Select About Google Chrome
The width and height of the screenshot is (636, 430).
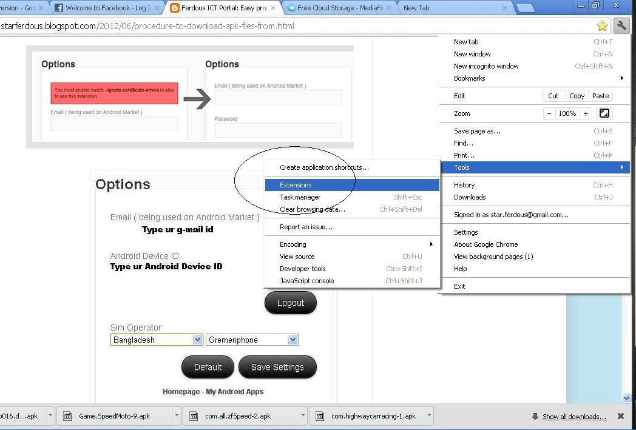pyautogui.click(x=535, y=244)
